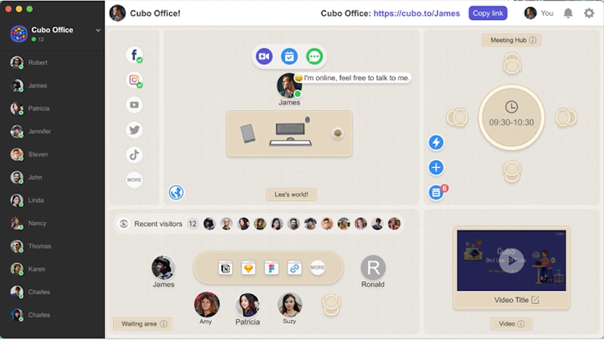Expand the Cubo Office workspace dropdown
604x340 pixels.
coord(97,30)
